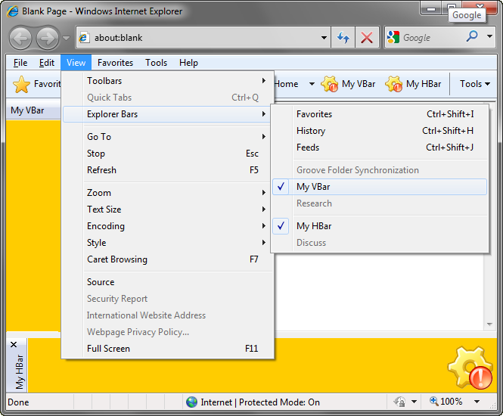Click inside the Google search box
The image size is (503, 416).
(431, 38)
